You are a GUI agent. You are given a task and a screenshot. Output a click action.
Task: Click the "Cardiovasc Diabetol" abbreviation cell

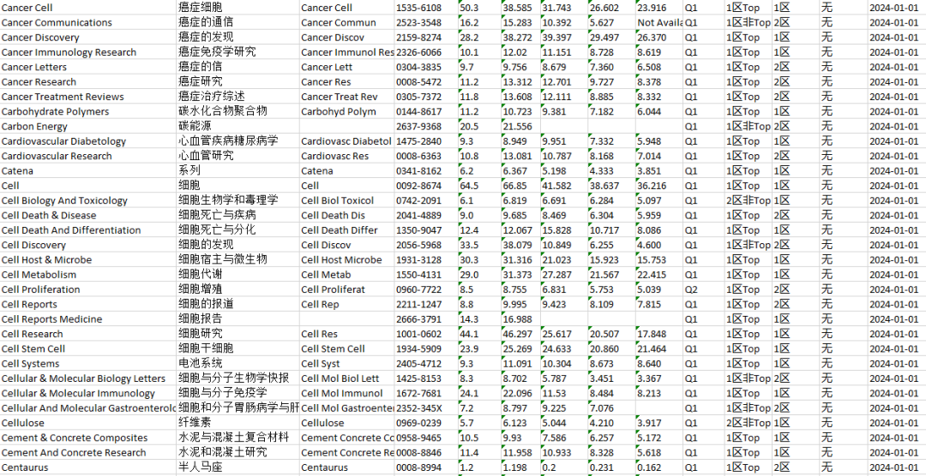click(346, 141)
